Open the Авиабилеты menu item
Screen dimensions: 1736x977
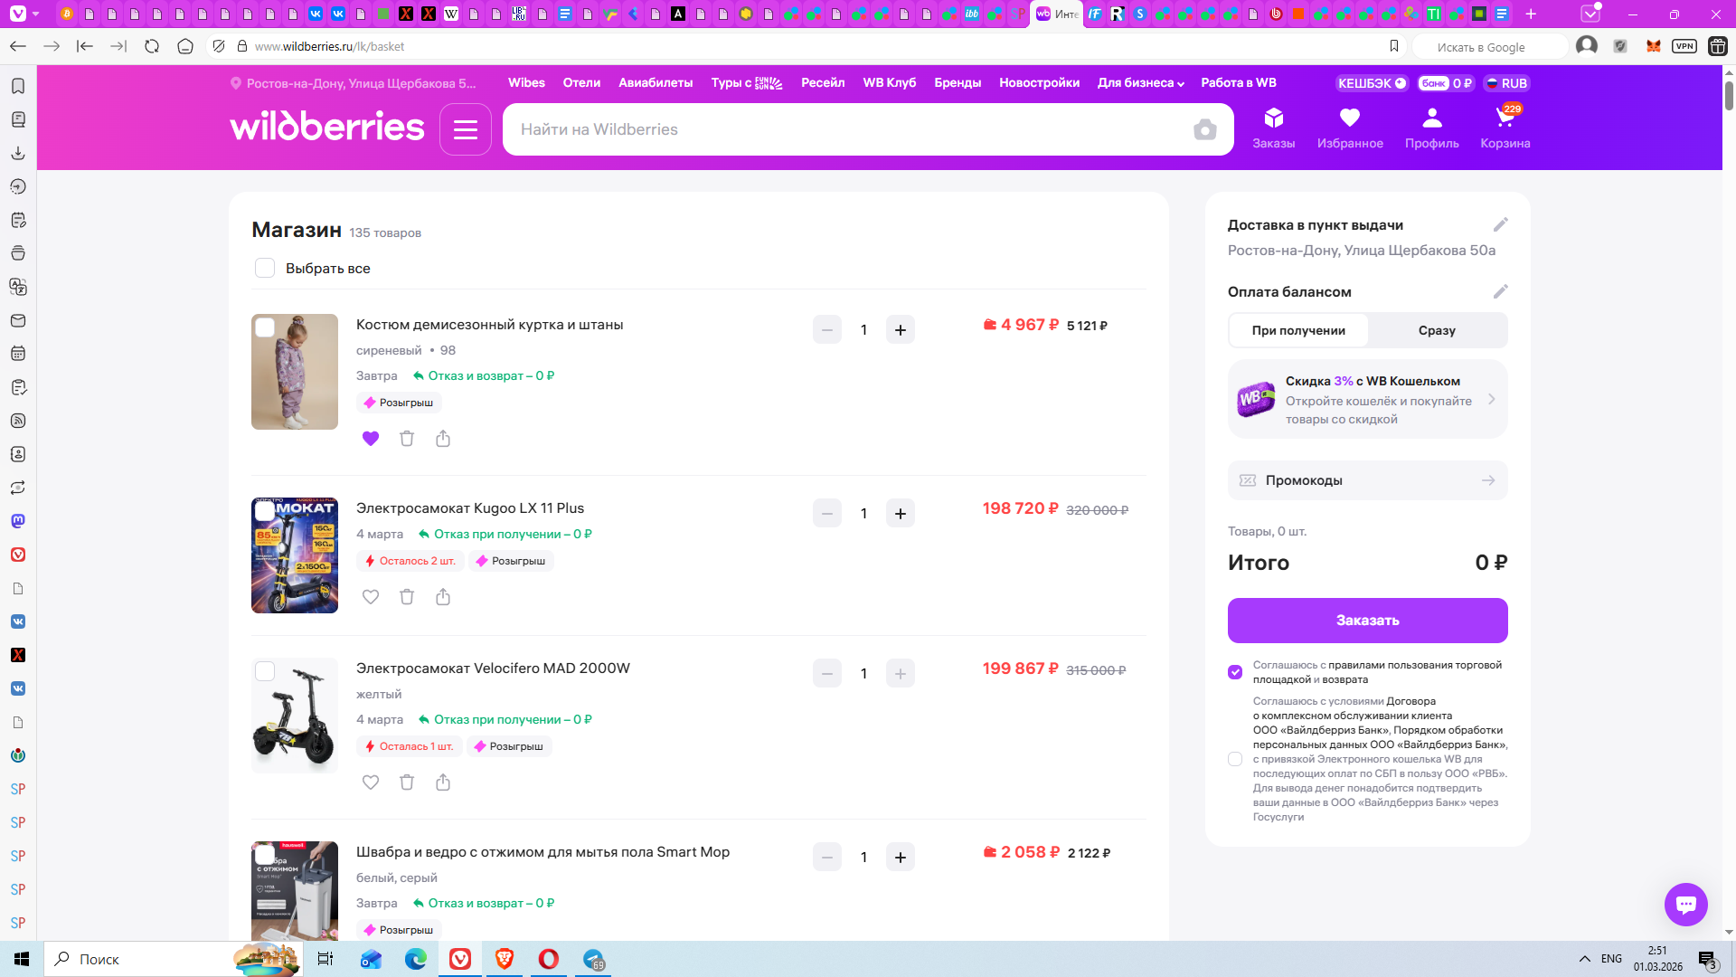[x=655, y=83]
